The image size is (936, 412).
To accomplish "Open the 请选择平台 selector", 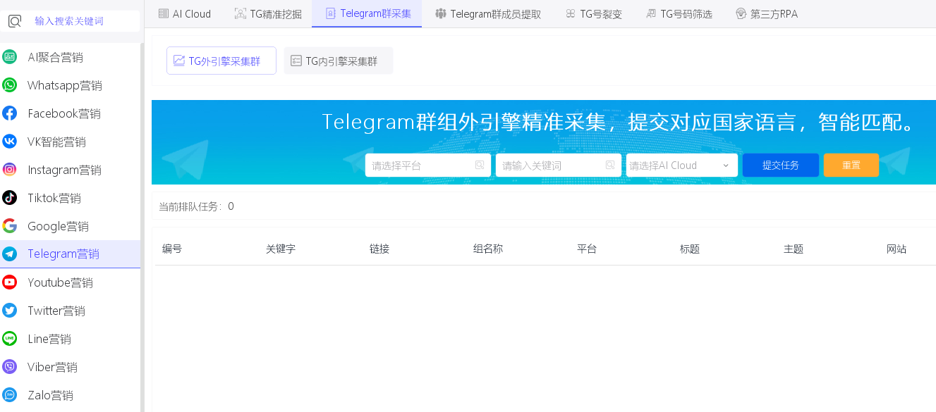I will click(x=427, y=166).
